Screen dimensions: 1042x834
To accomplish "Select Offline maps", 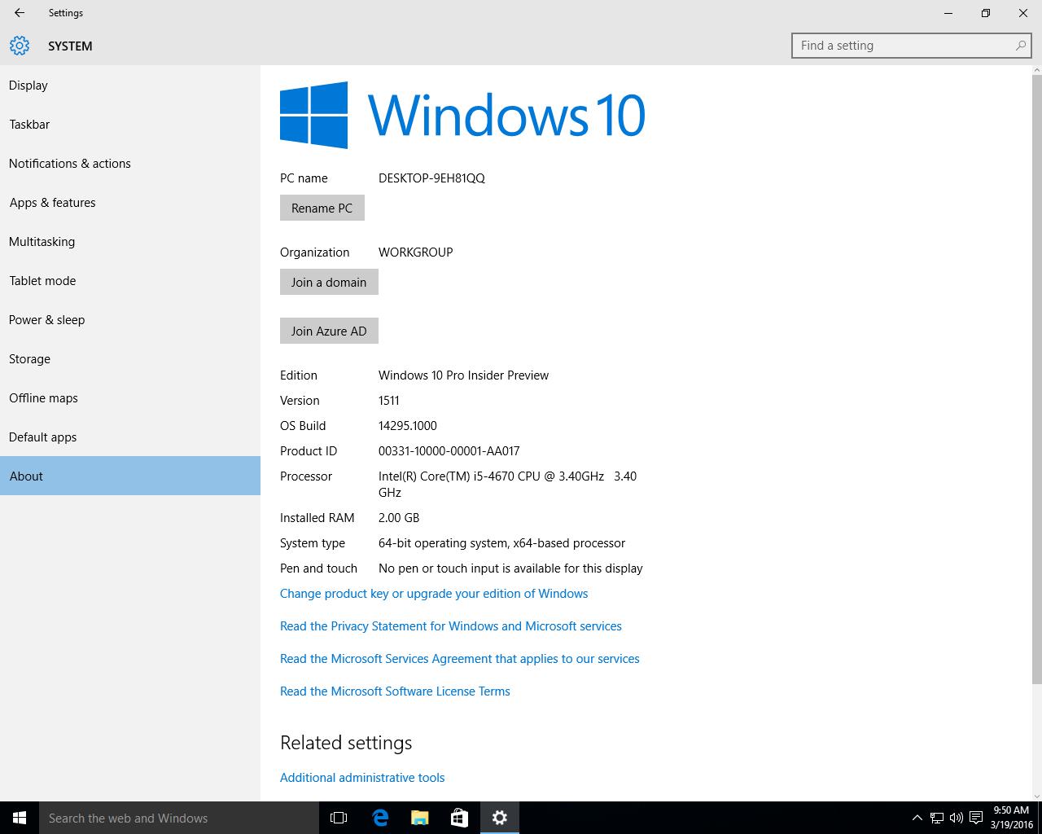I will coord(130,397).
